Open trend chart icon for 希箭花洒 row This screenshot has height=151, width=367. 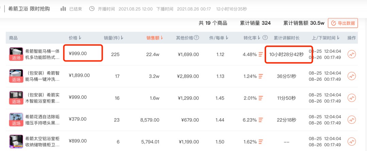[352, 120]
